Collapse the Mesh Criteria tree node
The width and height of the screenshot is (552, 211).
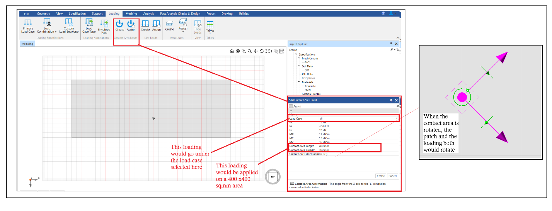(x=299, y=58)
